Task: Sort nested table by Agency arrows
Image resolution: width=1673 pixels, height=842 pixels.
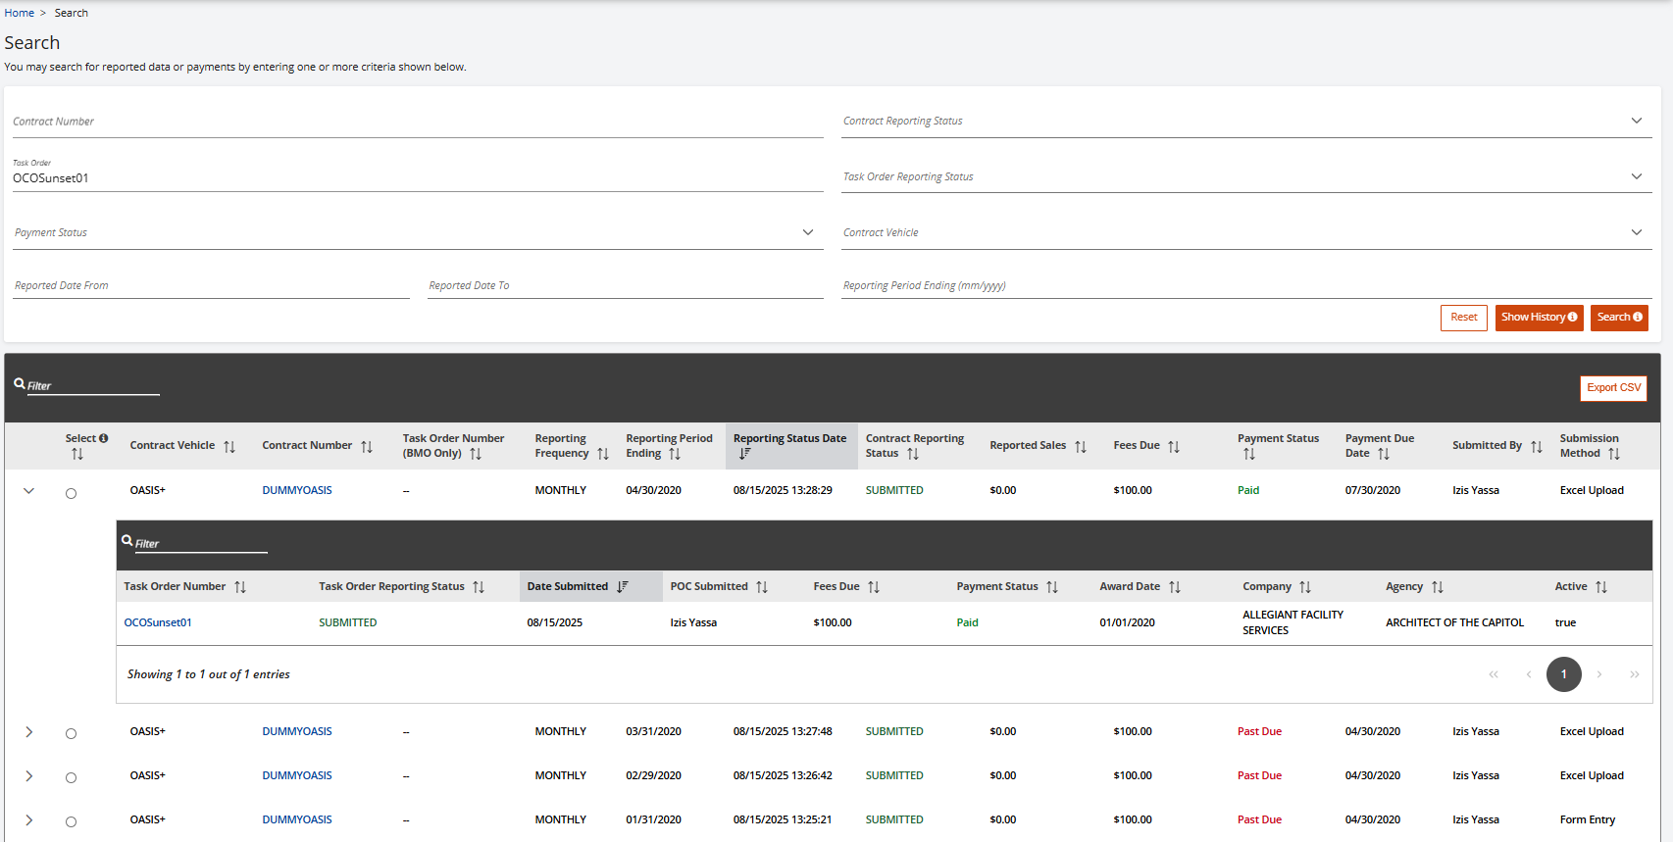Action: pyautogui.click(x=1438, y=587)
